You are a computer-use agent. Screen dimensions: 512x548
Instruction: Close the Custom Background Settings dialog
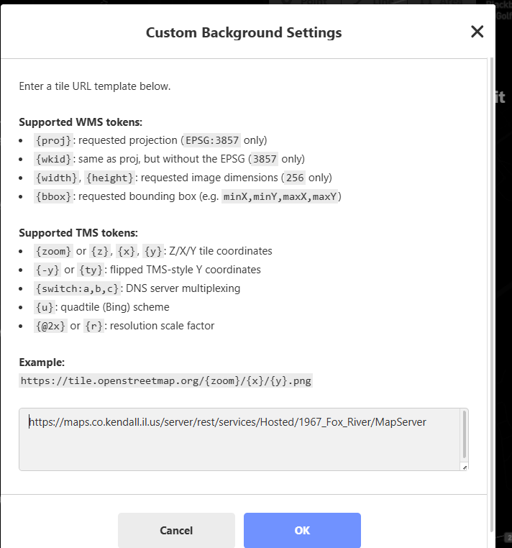tap(477, 32)
